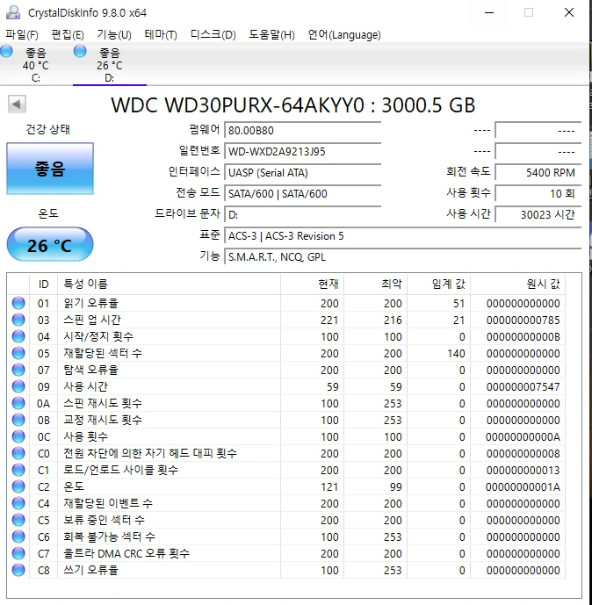
Task: Open the 기능(U) menu
Action: (114, 35)
